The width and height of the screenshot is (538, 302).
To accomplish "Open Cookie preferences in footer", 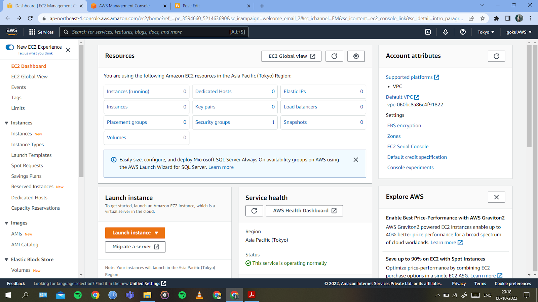I will (x=513, y=284).
